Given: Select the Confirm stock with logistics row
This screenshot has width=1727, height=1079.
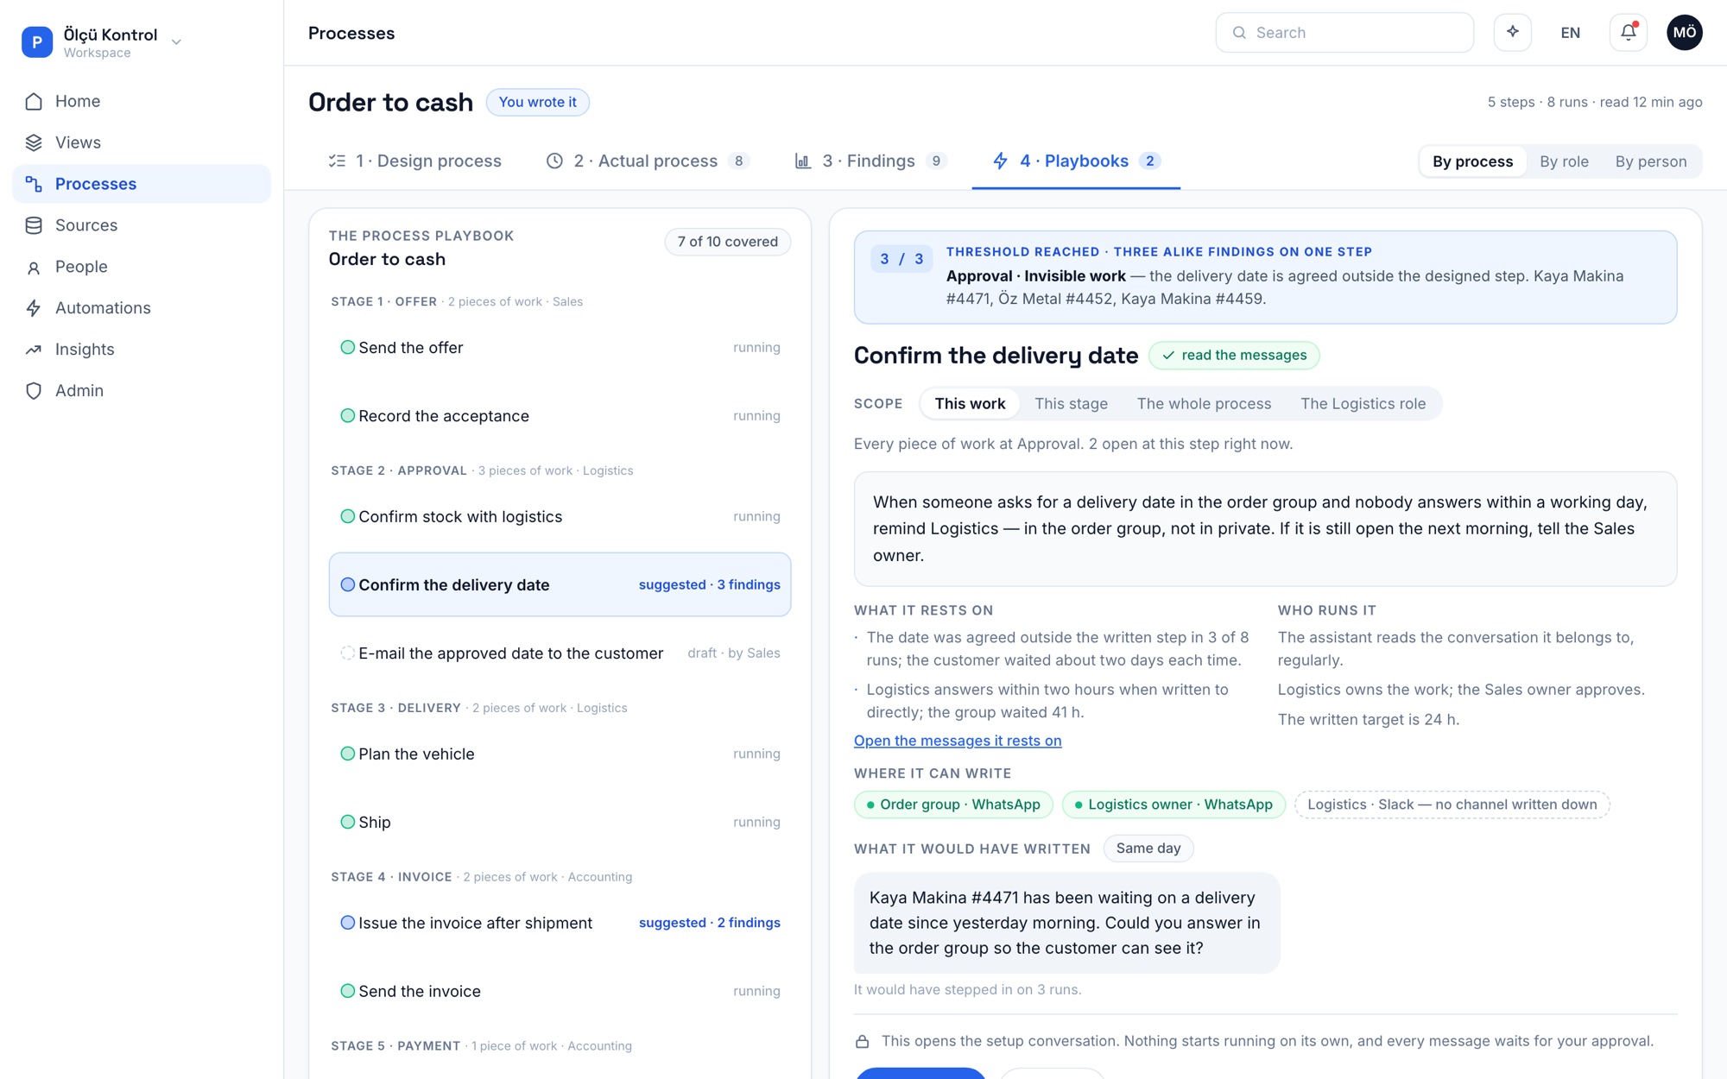Looking at the screenshot, I should point(560,516).
